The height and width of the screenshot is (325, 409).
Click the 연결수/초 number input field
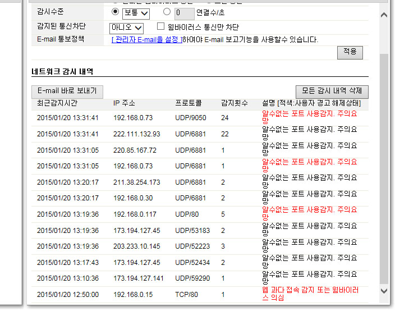(x=185, y=13)
